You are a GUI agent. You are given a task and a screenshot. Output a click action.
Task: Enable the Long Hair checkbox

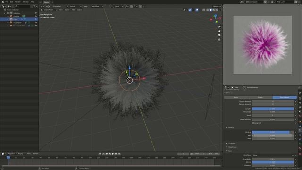253,123
